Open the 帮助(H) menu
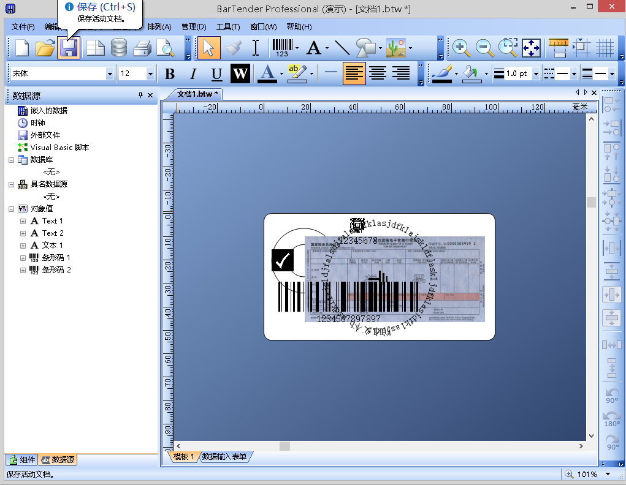626x485 pixels. [x=299, y=27]
